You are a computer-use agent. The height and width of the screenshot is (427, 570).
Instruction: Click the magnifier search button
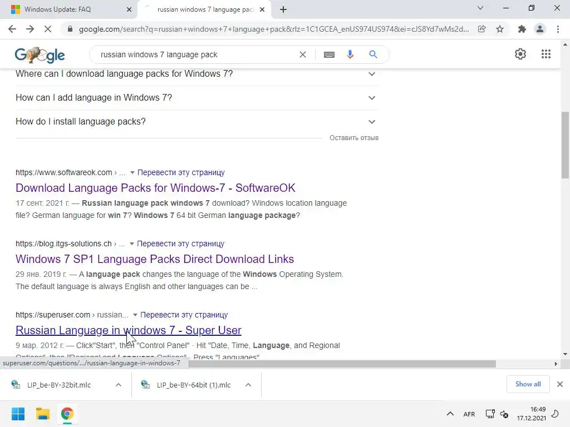373,54
